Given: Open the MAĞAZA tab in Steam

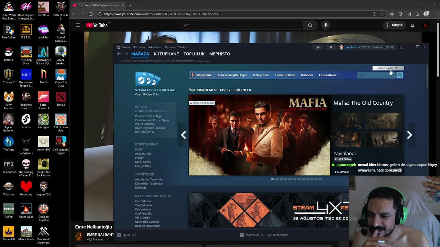Looking at the screenshot, I should (x=140, y=54).
